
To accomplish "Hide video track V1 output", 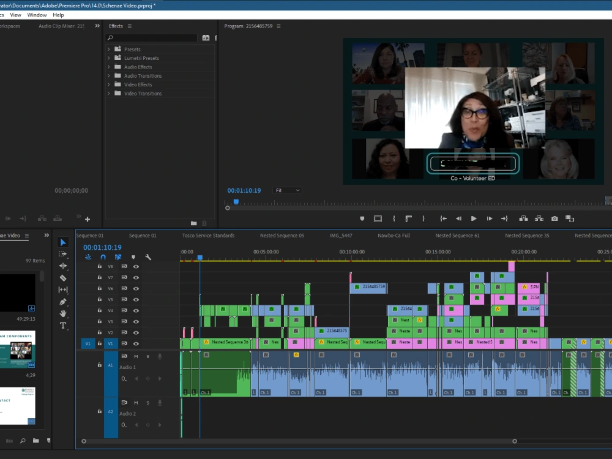I will [x=136, y=343].
